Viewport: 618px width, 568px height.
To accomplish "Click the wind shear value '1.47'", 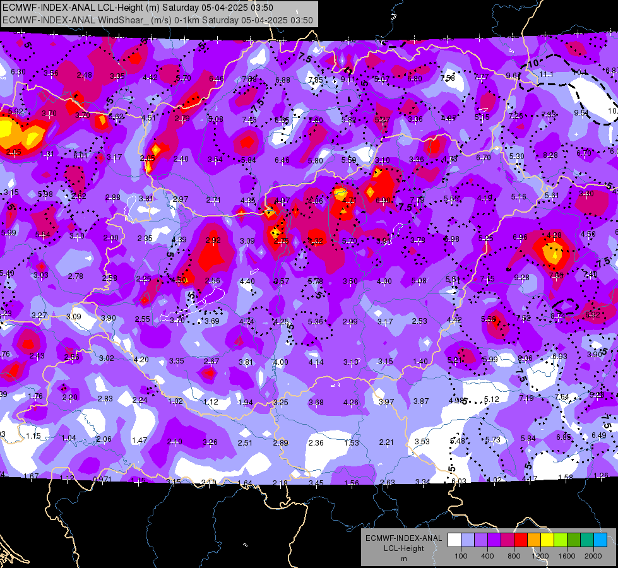I will [x=140, y=441].
